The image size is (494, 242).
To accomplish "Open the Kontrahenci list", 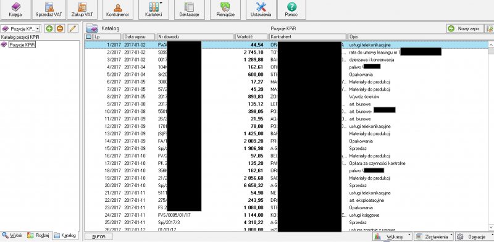I will (x=117, y=10).
